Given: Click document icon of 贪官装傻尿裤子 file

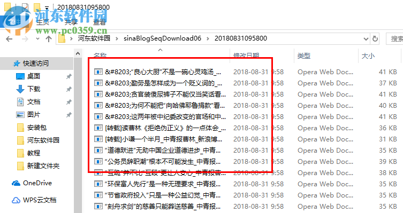Looking at the screenshot, I should (x=98, y=94).
